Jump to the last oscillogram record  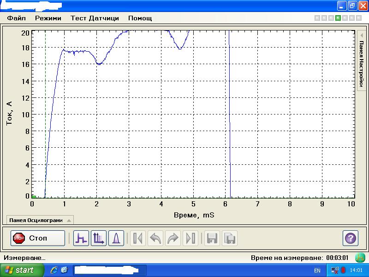point(190,238)
